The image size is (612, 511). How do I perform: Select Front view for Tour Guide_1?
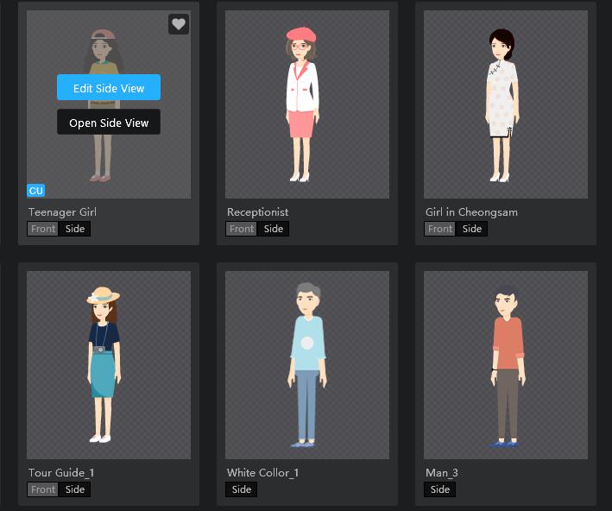(43, 489)
